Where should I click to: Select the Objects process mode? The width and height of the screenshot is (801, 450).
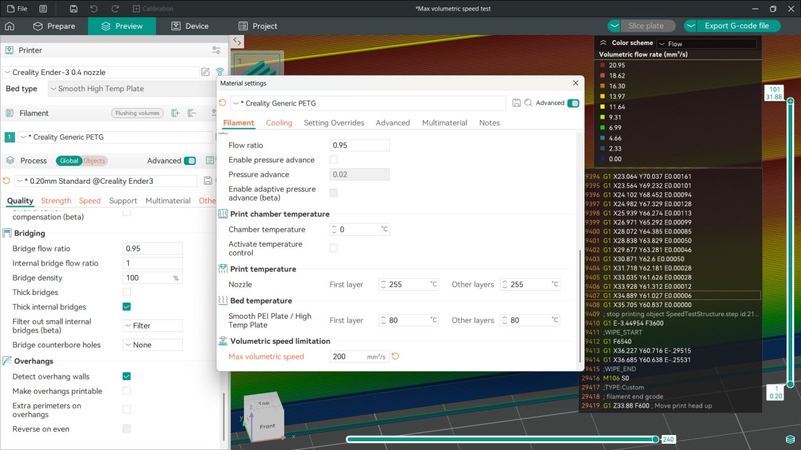(94, 161)
